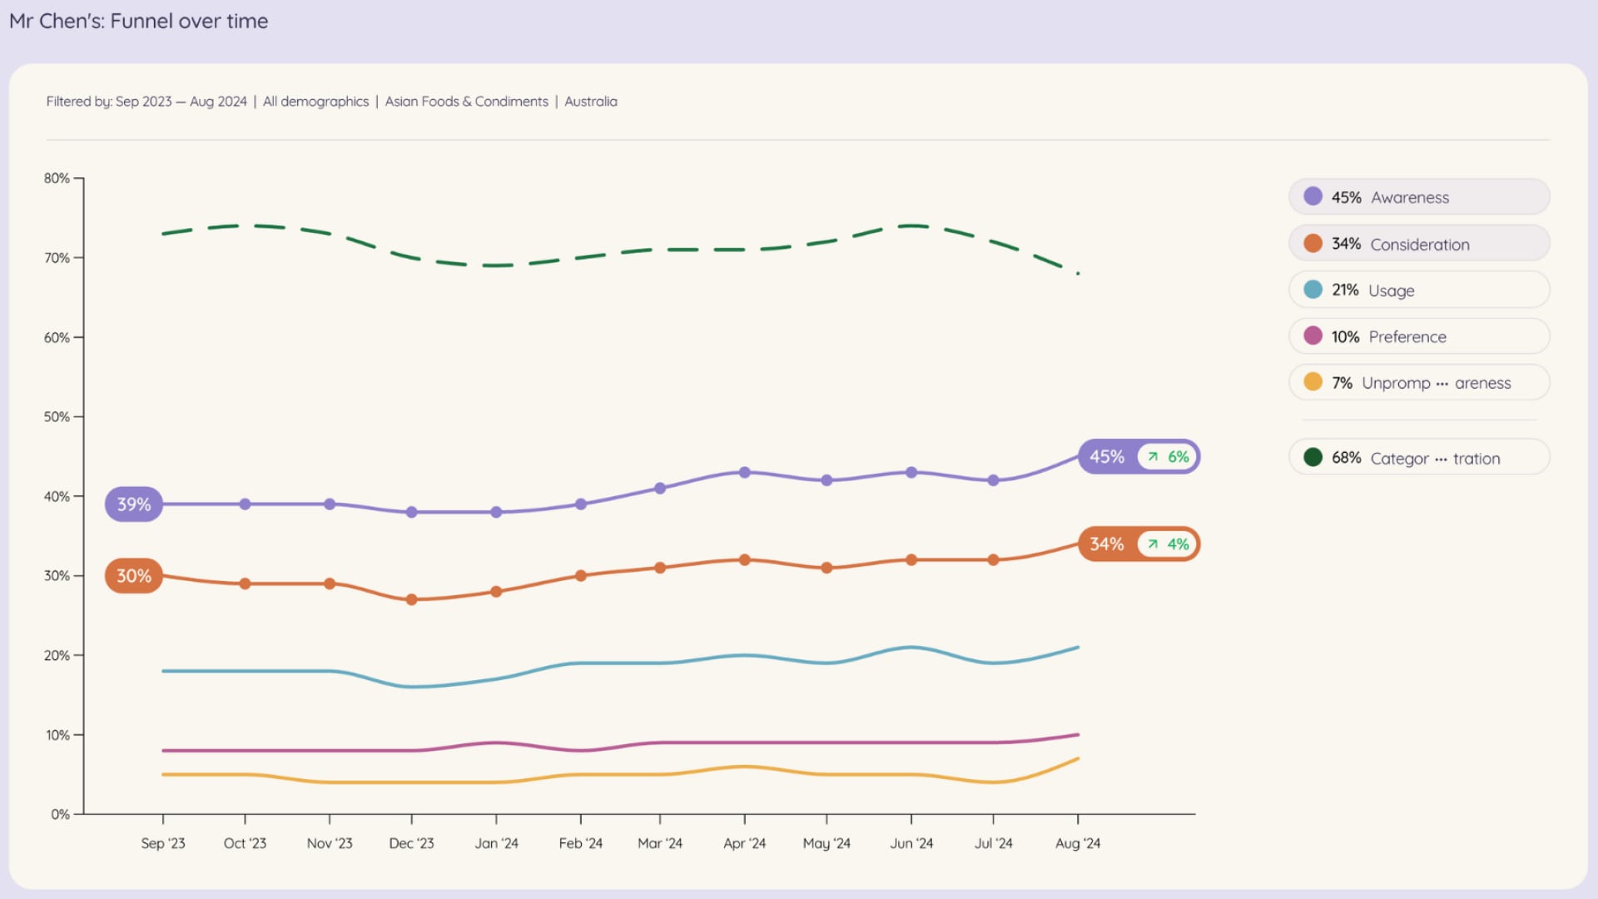Click the 50% y-axis label

57,417
